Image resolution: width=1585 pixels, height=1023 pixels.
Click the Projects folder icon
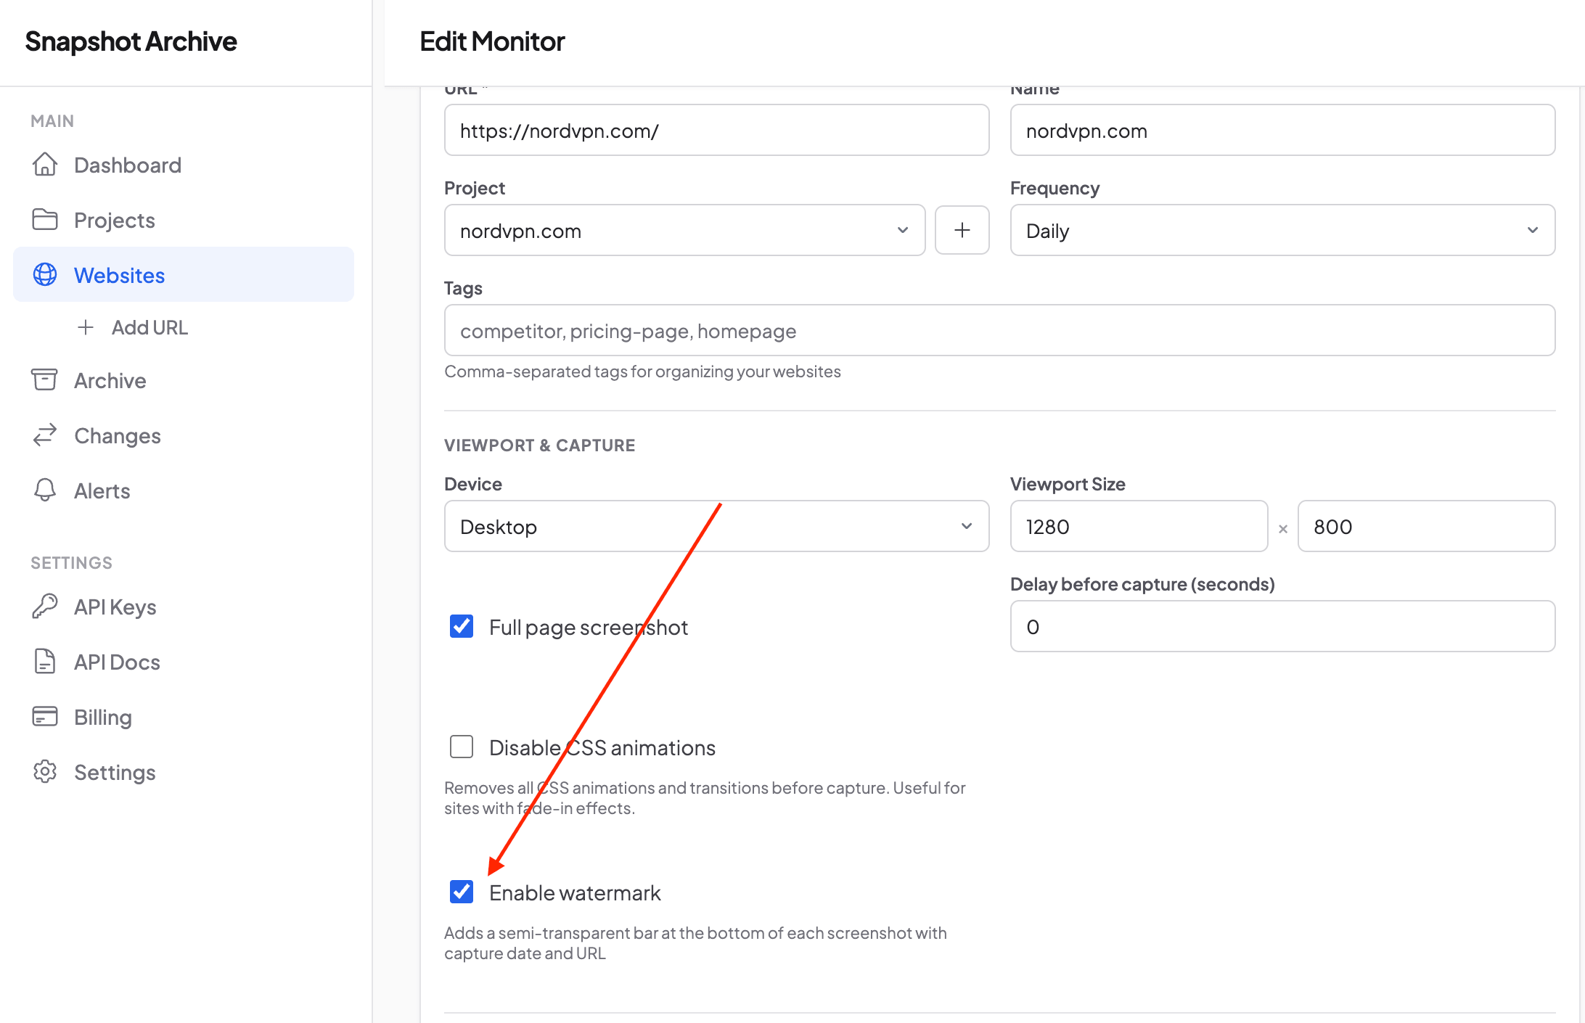click(45, 220)
